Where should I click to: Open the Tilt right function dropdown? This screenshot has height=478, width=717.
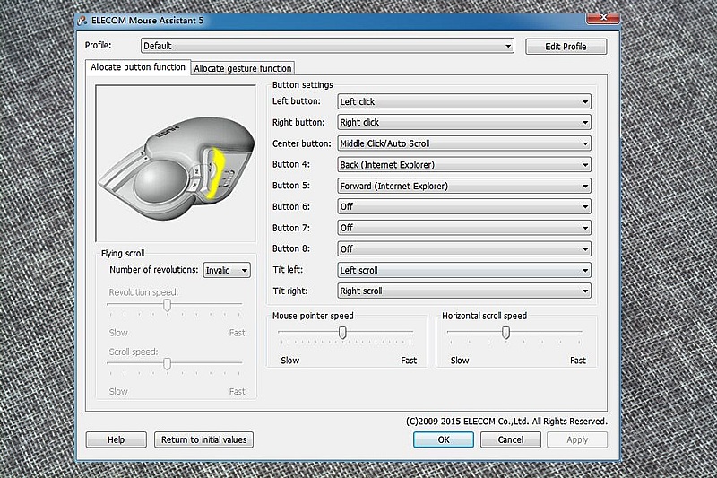[x=463, y=291]
